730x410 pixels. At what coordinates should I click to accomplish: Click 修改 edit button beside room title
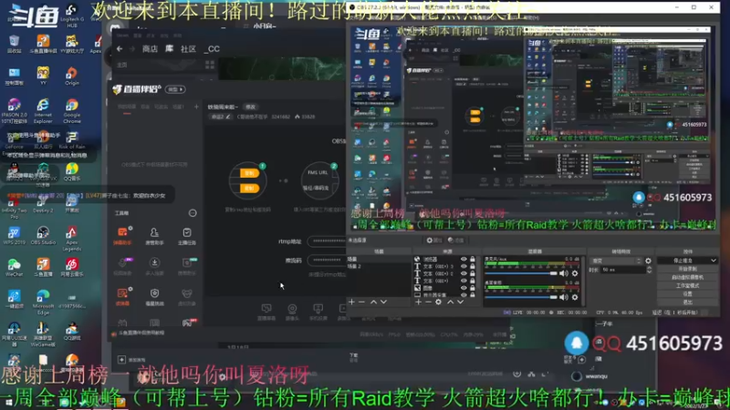(250, 107)
